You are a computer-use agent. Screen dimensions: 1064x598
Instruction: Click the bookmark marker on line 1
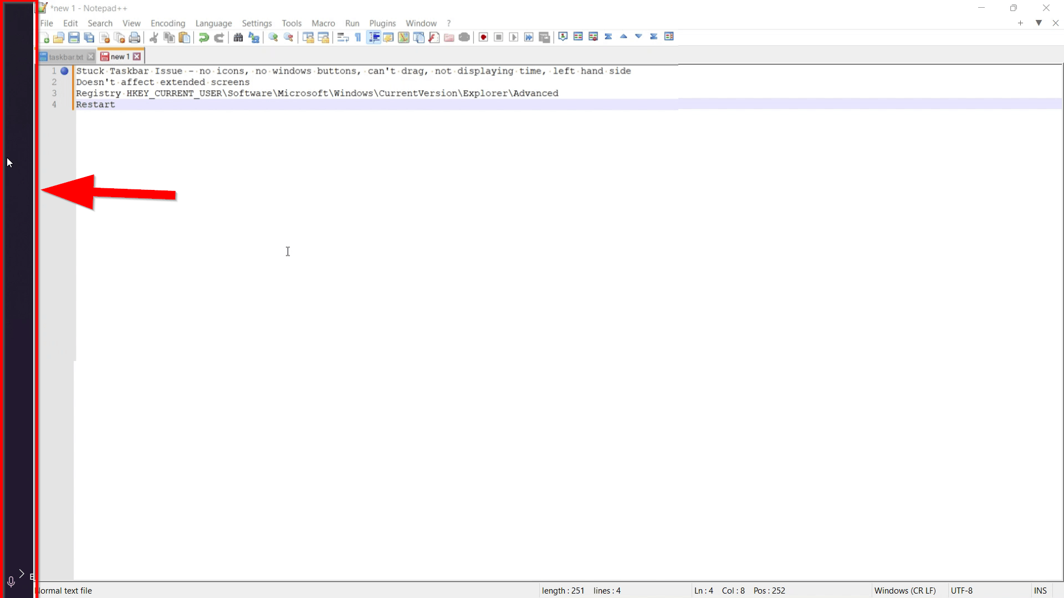(64, 71)
